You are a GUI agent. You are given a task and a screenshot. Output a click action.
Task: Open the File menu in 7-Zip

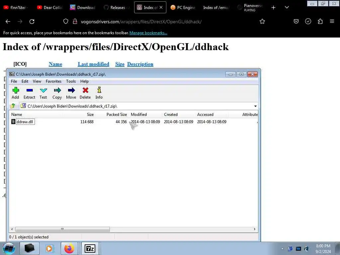pyautogui.click(x=14, y=81)
